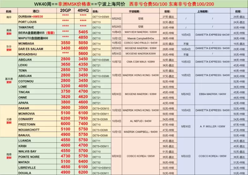Select the 售罄 sold-out label in BEIRA row
248x175 pixels.
click(51, 33)
